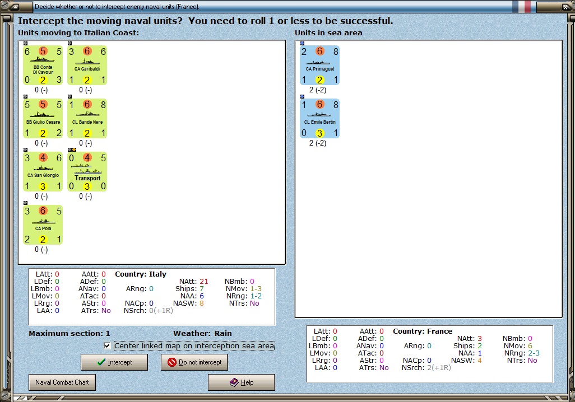
Task: Click the Do not intercept button
Action: point(194,362)
